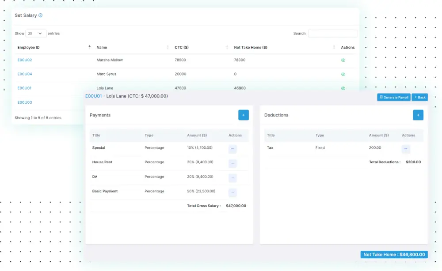Add a new deduction with plus icon

click(418, 115)
